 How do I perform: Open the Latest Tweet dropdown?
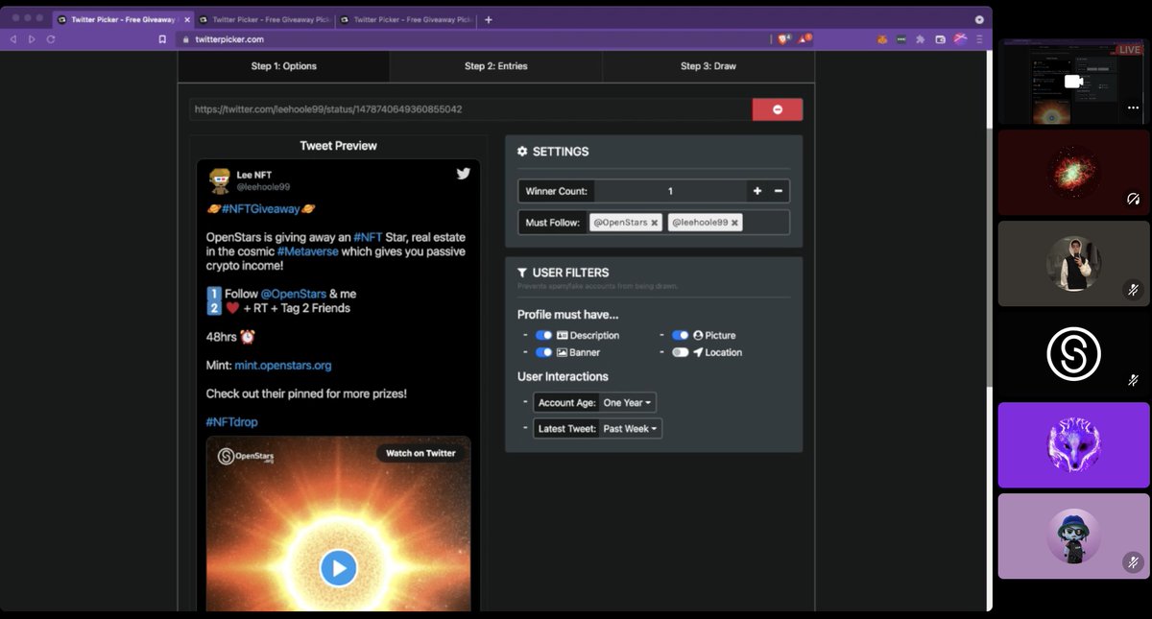click(631, 429)
